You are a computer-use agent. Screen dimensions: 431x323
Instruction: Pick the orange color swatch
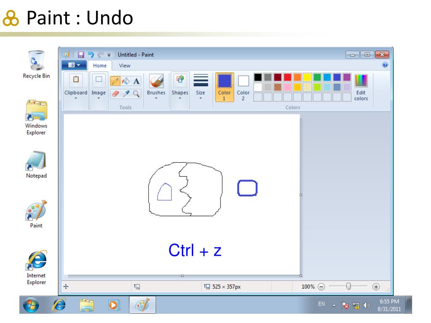tap(298, 77)
